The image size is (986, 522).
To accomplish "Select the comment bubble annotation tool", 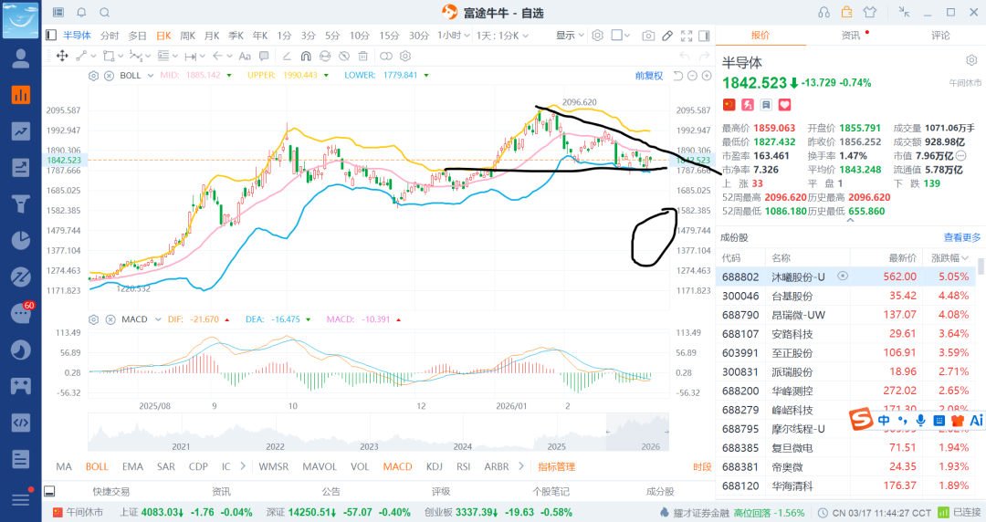I will pos(264,56).
